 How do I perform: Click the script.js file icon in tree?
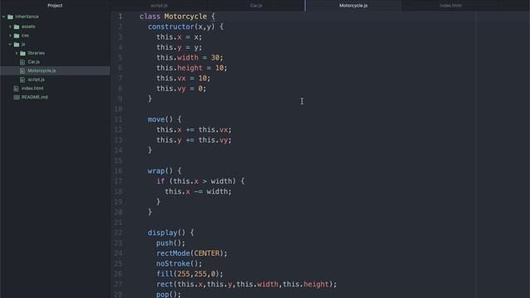(x=22, y=79)
